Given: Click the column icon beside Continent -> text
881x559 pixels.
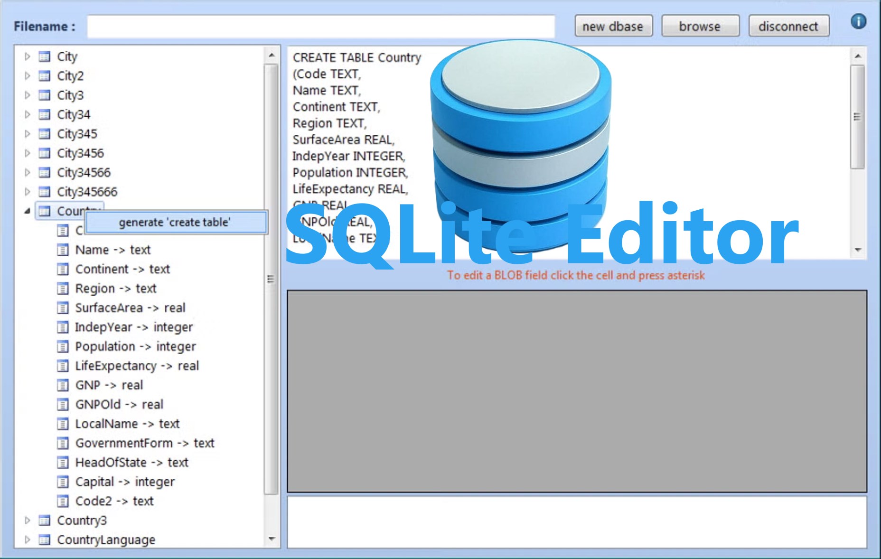Looking at the screenshot, I should pos(63,269).
